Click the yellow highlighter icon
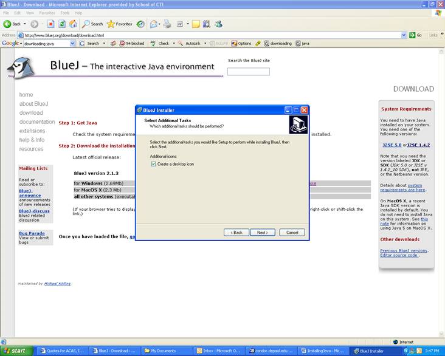 tap(258, 43)
